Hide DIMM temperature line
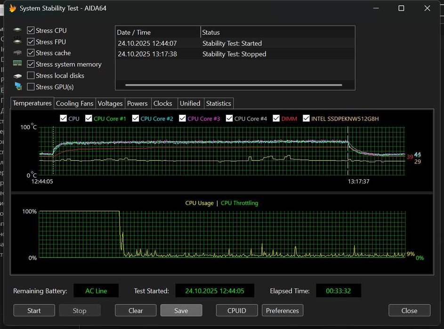 pyautogui.click(x=276, y=118)
